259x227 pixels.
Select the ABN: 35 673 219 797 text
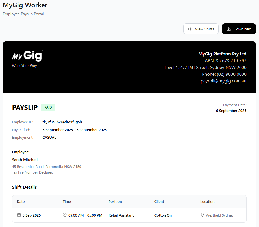tap(225, 61)
